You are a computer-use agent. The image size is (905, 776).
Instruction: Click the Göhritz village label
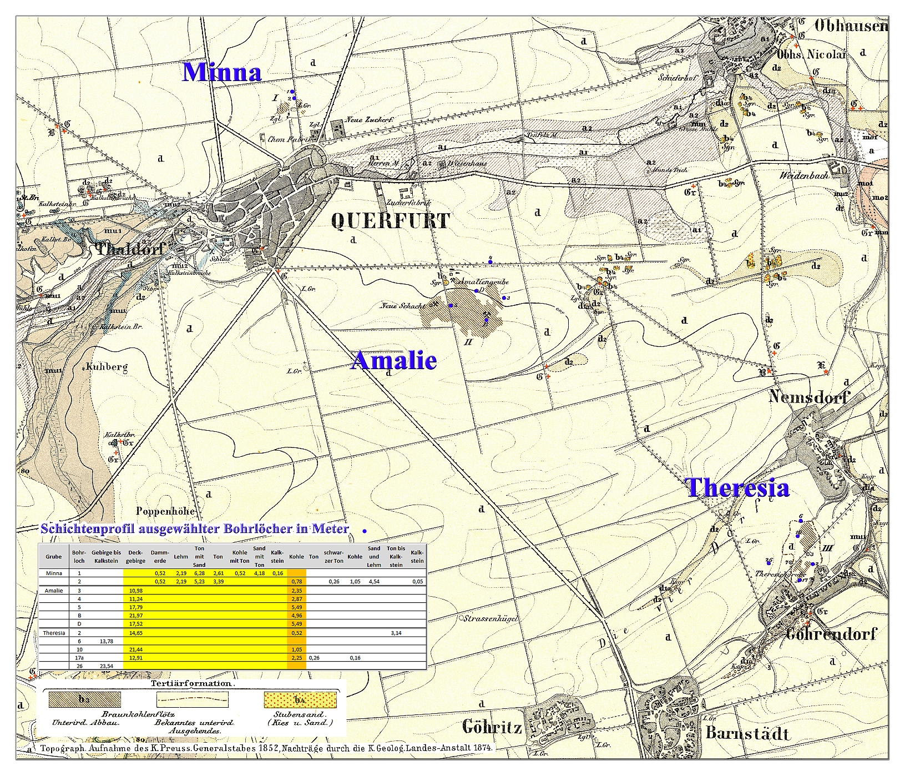pos(492,727)
